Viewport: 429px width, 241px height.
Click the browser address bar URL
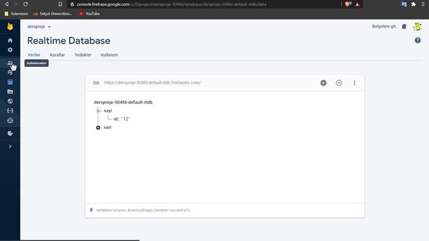[x=172, y=5]
